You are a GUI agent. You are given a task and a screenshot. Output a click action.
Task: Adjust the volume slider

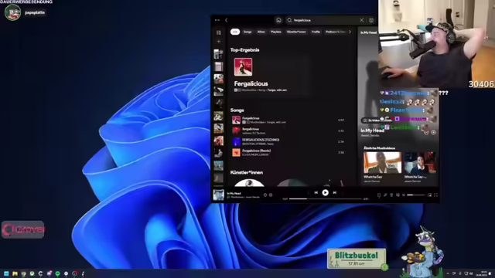[x=415, y=195]
